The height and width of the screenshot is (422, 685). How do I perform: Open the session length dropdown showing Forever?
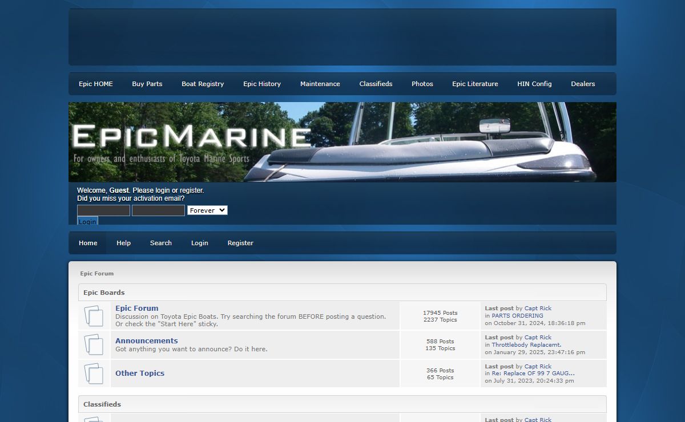click(207, 210)
